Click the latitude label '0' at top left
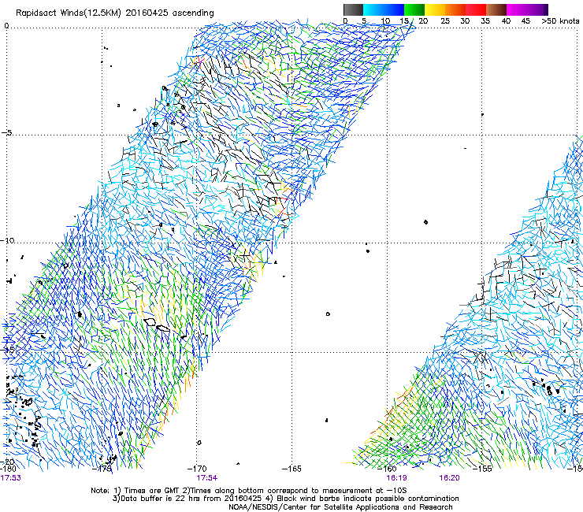Screen dimensions: 583x512 pyautogui.click(x=6, y=26)
